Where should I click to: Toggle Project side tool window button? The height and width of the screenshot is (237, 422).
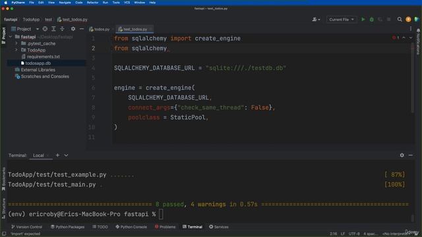click(x=3, y=36)
